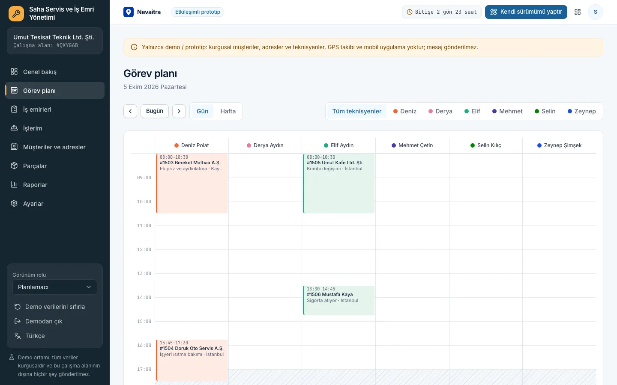Screen dimensions: 617x385
Task: Click the user avatar S
Action: pyautogui.click(x=596, y=12)
